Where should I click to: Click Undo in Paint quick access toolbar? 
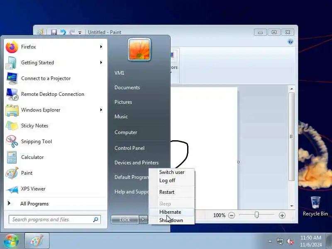[x=63, y=32]
